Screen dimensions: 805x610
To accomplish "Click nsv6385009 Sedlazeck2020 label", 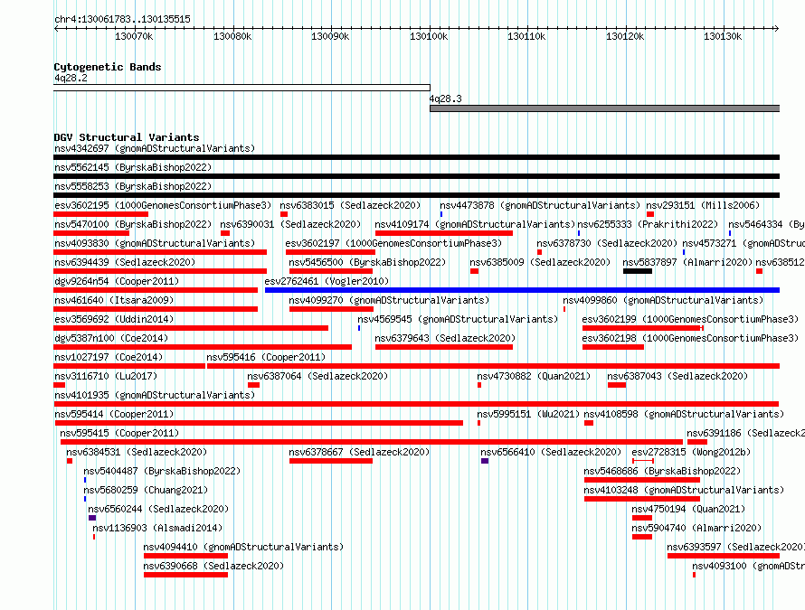I will 540,263.
